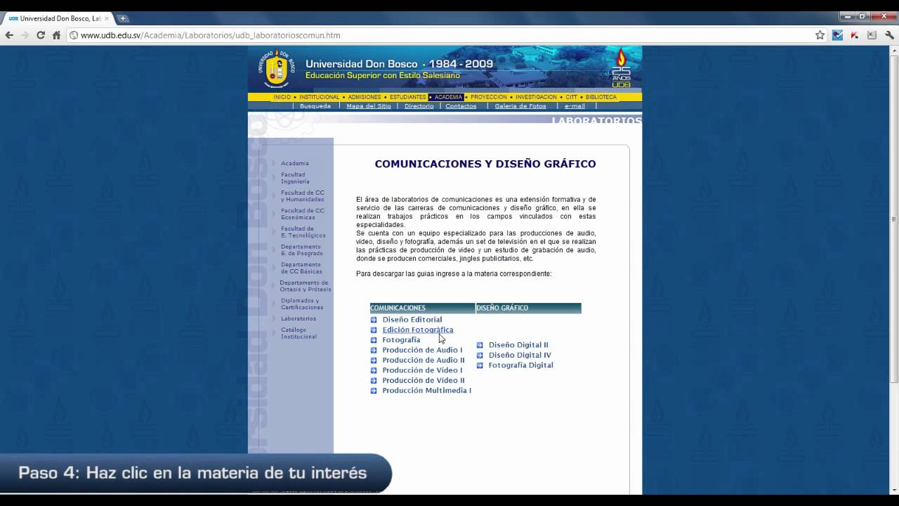Open the INSTITUCIONAL menu item
This screenshot has height=506, width=899.
[319, 97]
